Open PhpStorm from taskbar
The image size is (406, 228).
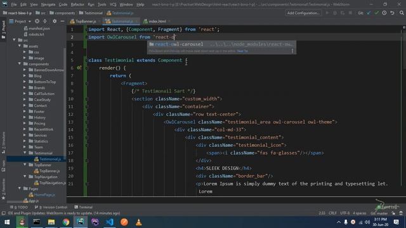[x=95, y=222]
